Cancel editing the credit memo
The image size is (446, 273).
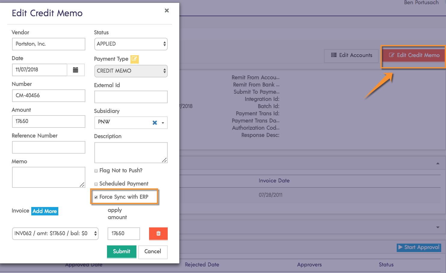(x=153, y=251)
